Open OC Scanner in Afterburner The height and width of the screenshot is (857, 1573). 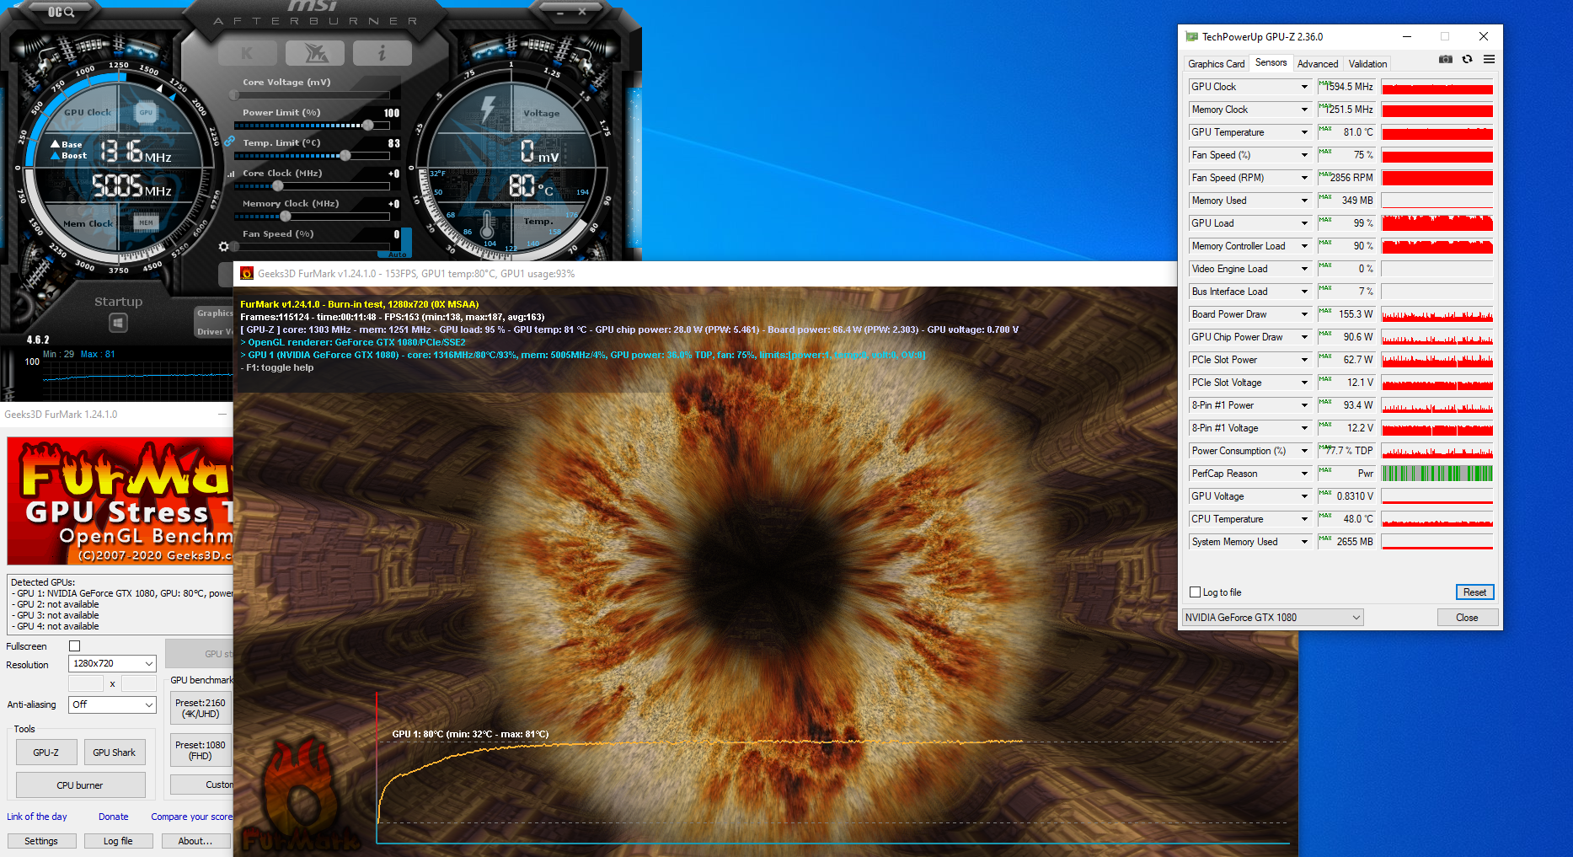[62, 12]
